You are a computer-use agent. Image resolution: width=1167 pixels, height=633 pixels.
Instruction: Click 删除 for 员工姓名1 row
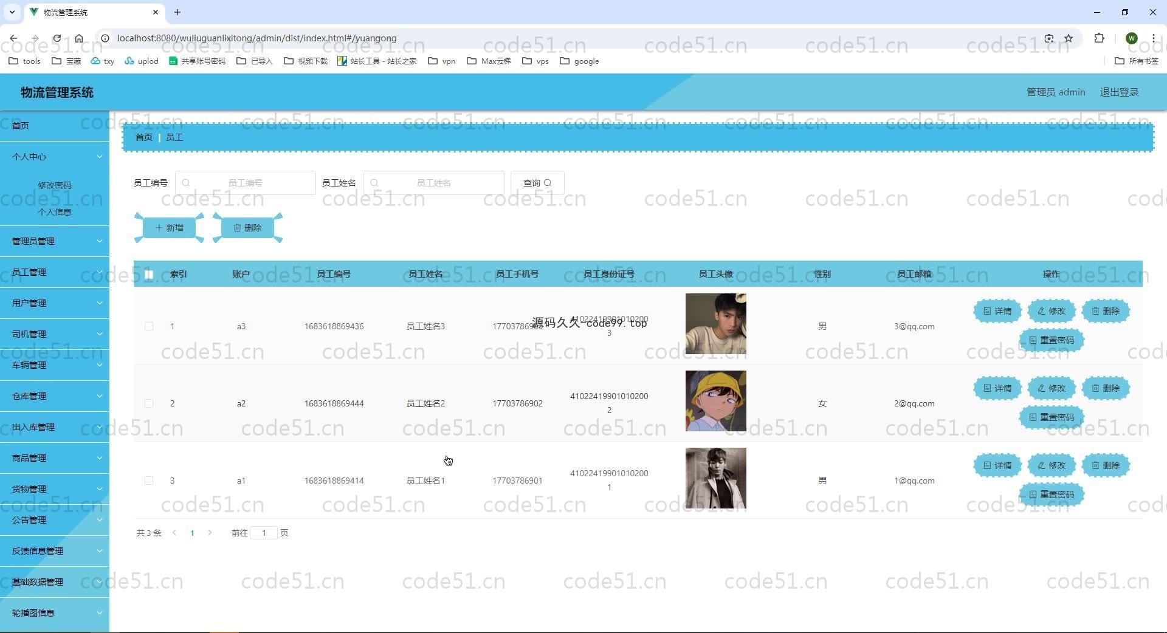[x=1106, y=465]
